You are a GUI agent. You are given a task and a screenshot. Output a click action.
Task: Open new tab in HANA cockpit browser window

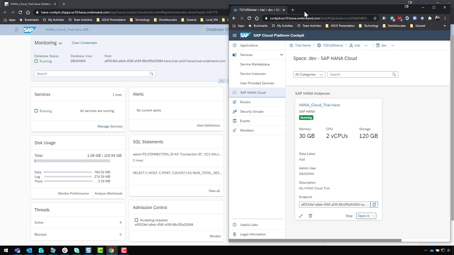tap(64, 4)
